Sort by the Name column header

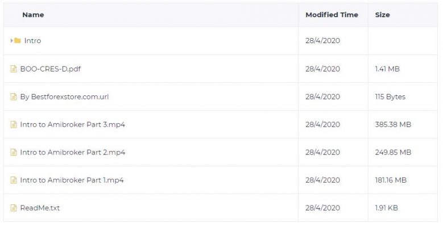click(x=33, y=15)
